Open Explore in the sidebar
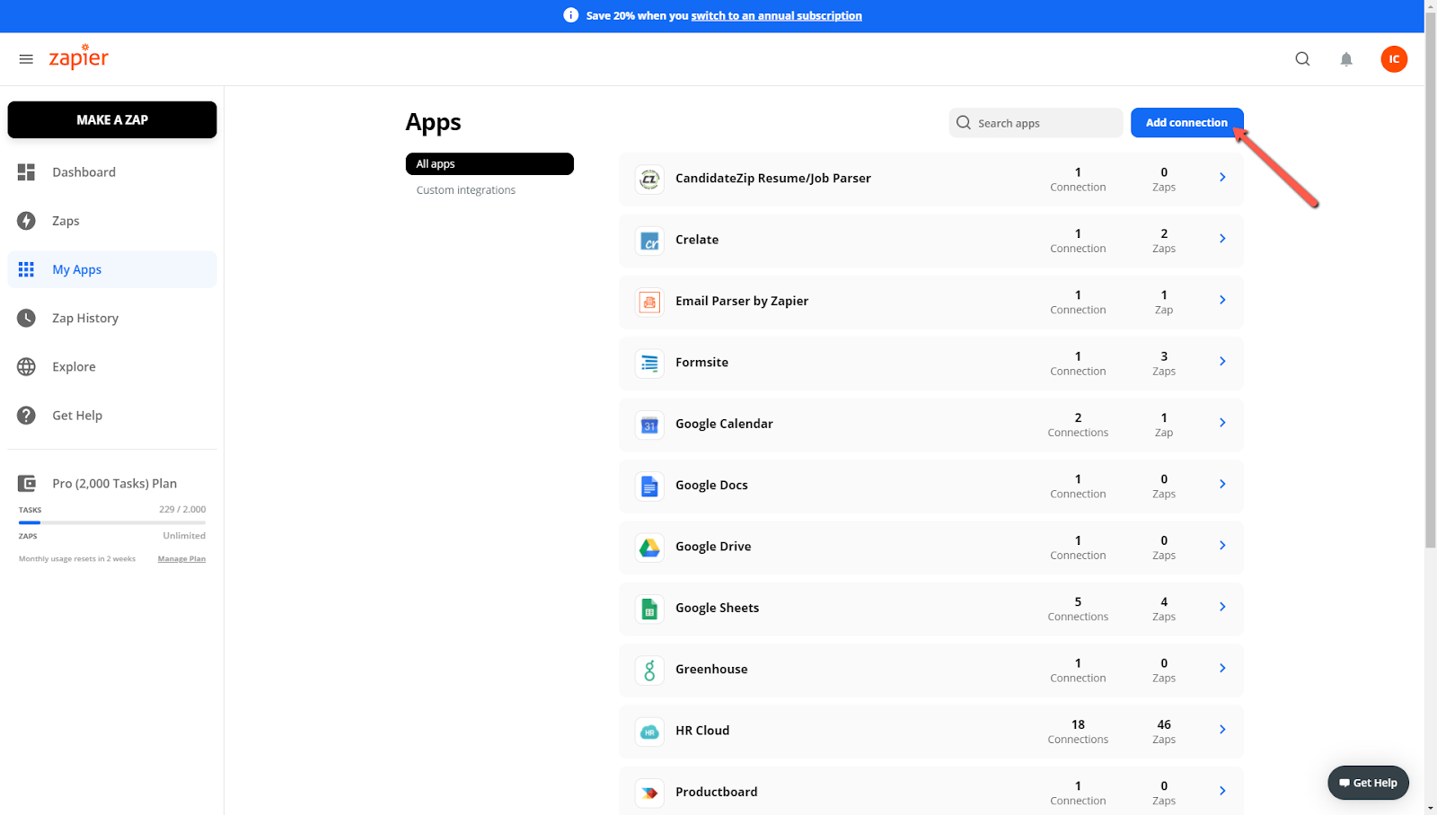 point(112,366)
